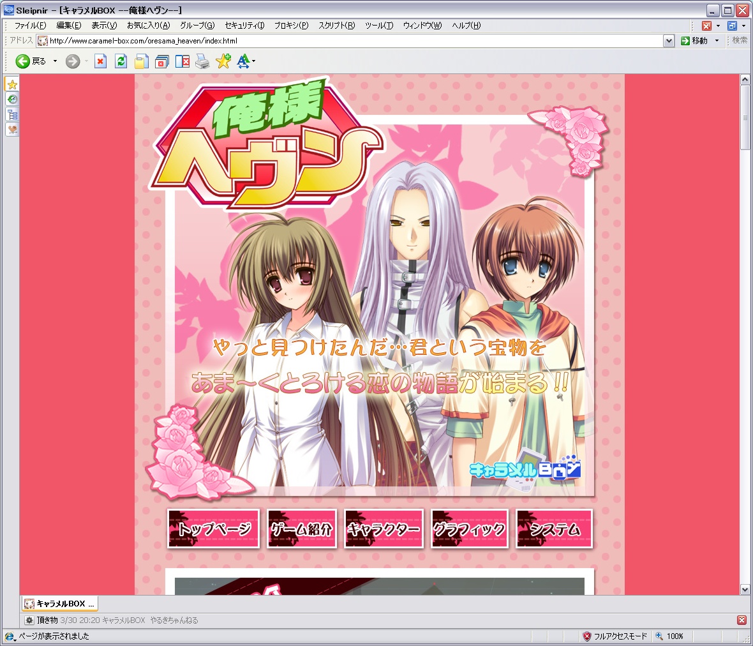Click the printer icon to print
The width and height of the screenshot is (753, 646).
tap(202, 61)
